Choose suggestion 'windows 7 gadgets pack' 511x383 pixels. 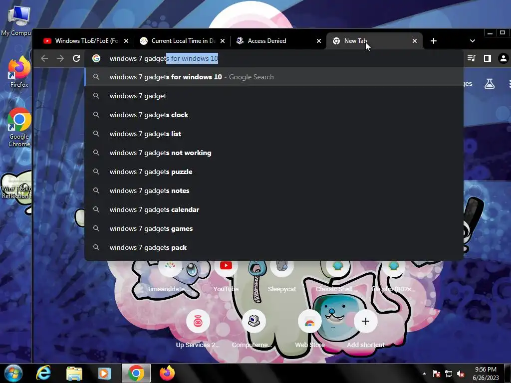(274, 247)
